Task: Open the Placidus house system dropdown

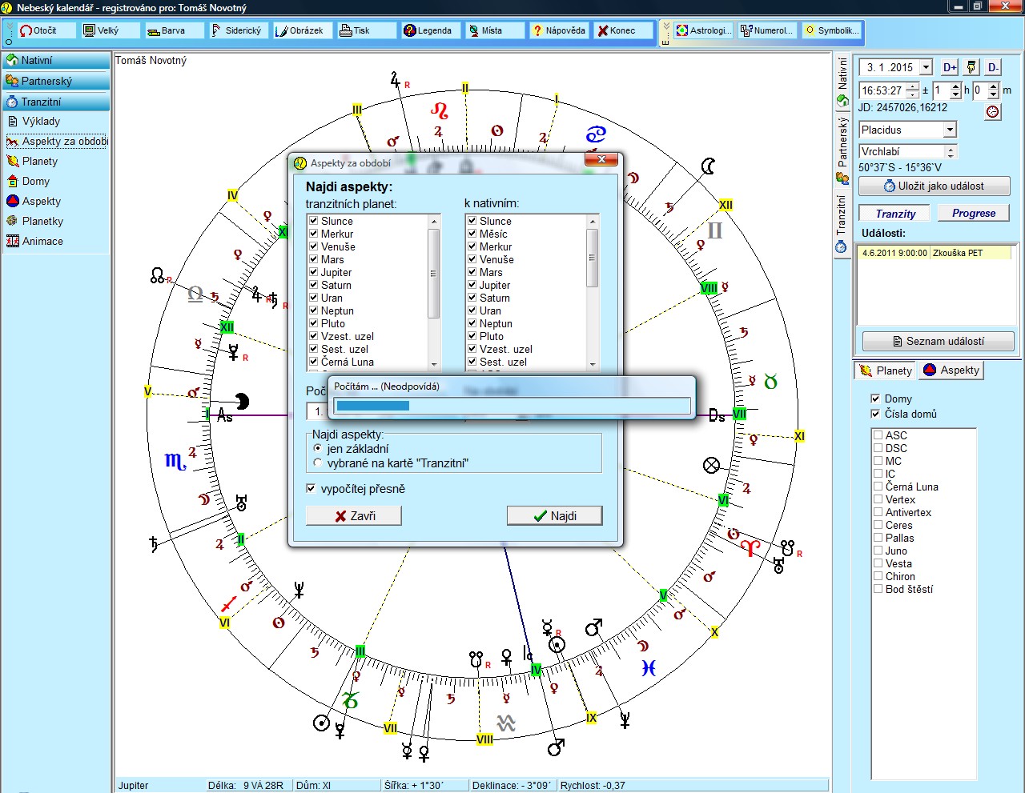Action: tap(950, 130)
